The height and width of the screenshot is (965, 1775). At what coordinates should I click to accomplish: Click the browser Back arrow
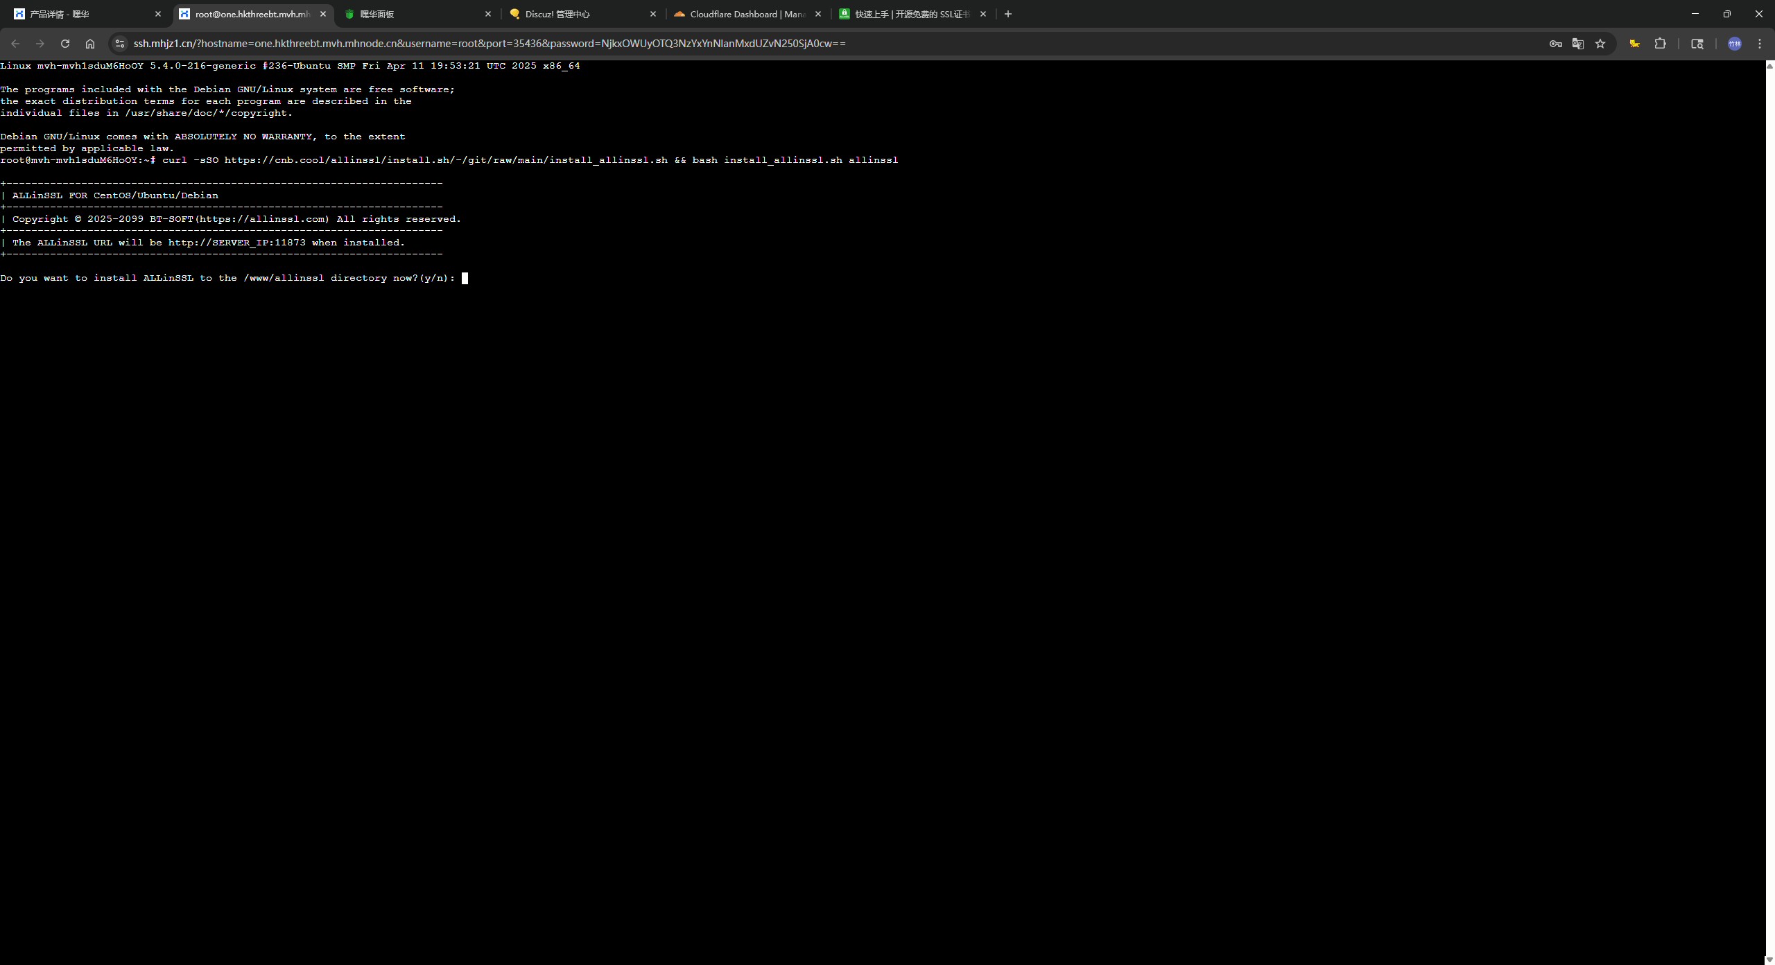[15, 44]
